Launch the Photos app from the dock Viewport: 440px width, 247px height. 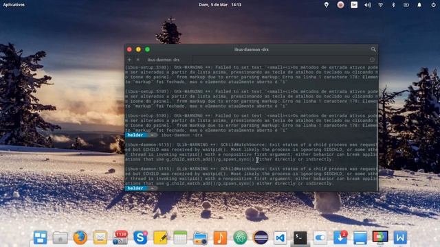[x=200, y=237]
